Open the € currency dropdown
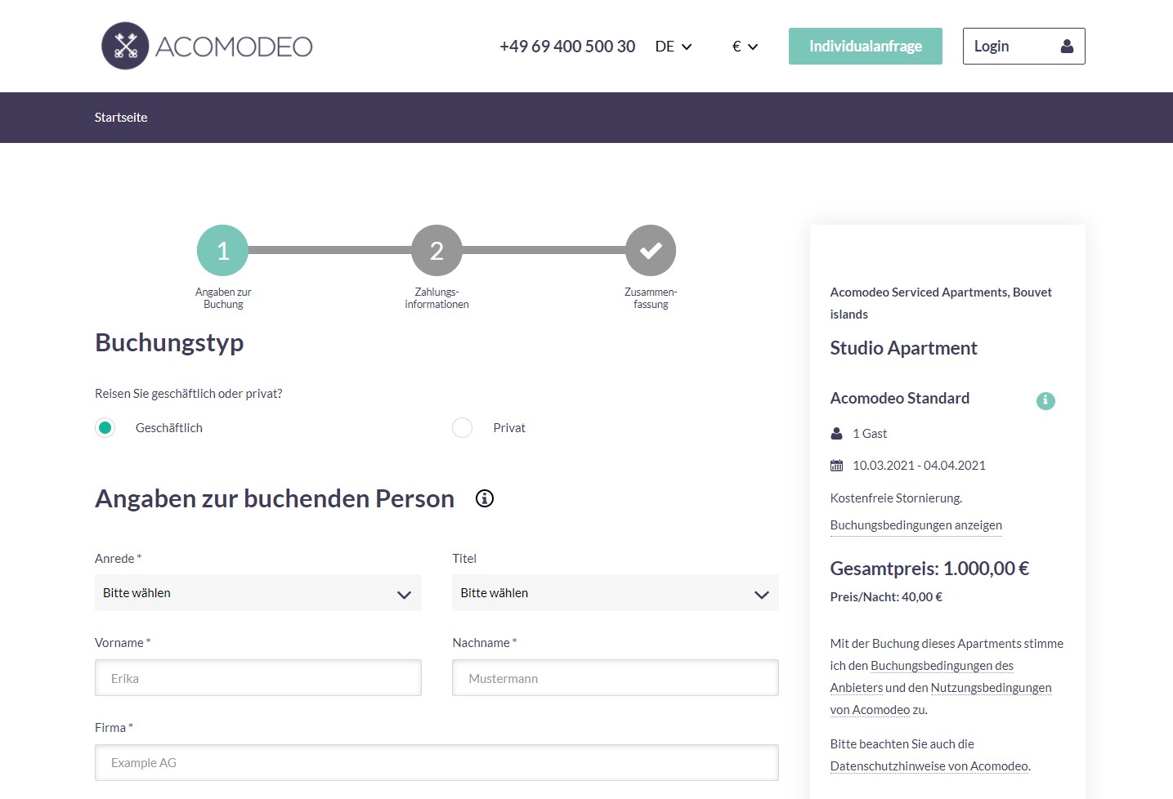The width and height of the screenshot is (1173, 799). 745,47
